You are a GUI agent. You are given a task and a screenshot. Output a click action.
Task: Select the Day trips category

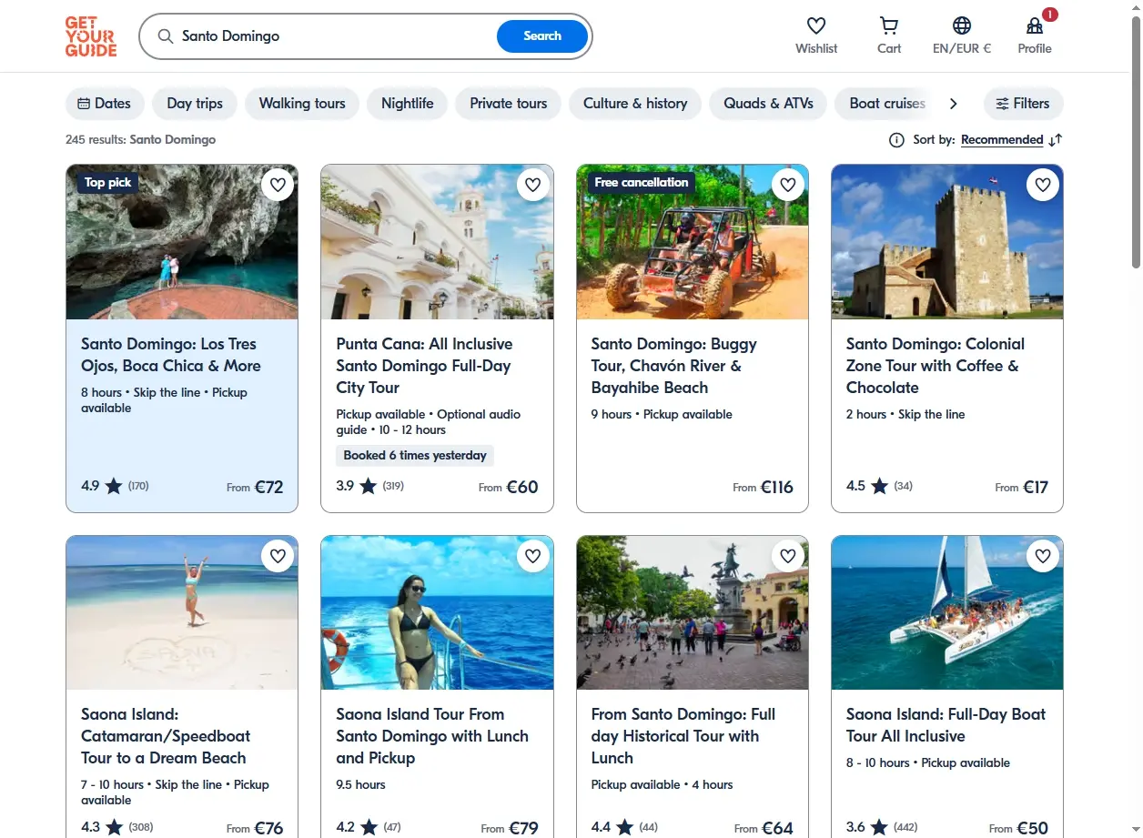tap(195, 104)
